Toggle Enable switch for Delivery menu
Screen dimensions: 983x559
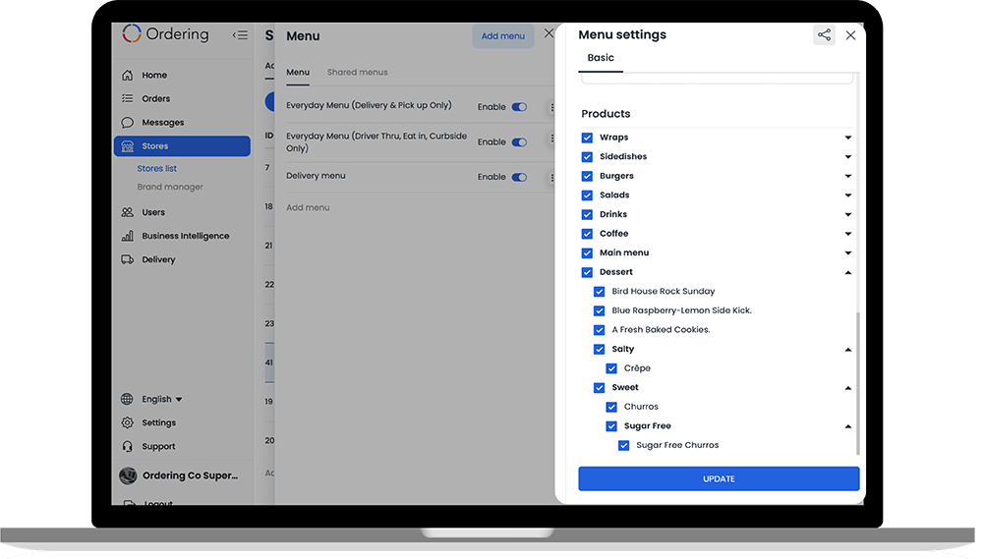519,178
